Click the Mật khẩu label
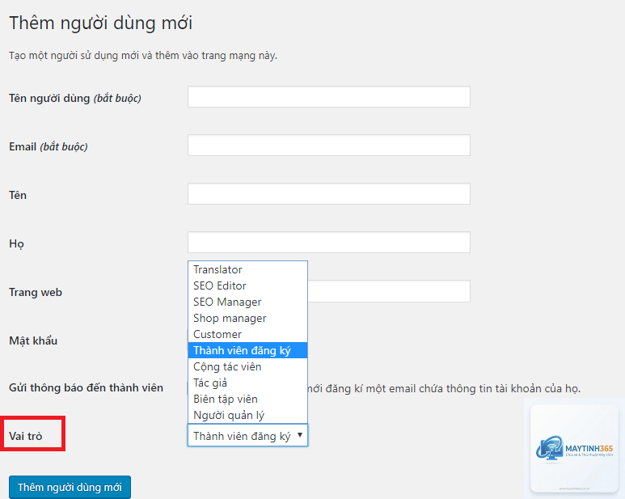The width and height of the screenshot is (625, 499). pyautogui.click(x=33, y=340)
